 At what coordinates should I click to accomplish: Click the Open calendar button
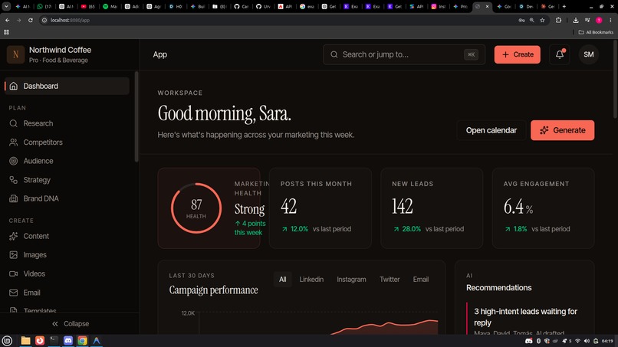pyautogui.click(x=491, y=130)
